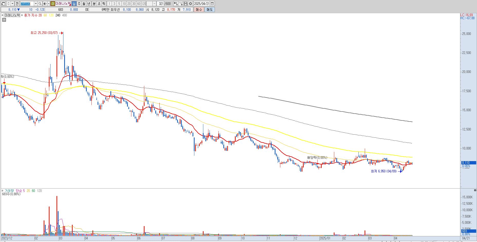
Task: Expand the minute interval dropdown after 120
Action: (154, 4)
